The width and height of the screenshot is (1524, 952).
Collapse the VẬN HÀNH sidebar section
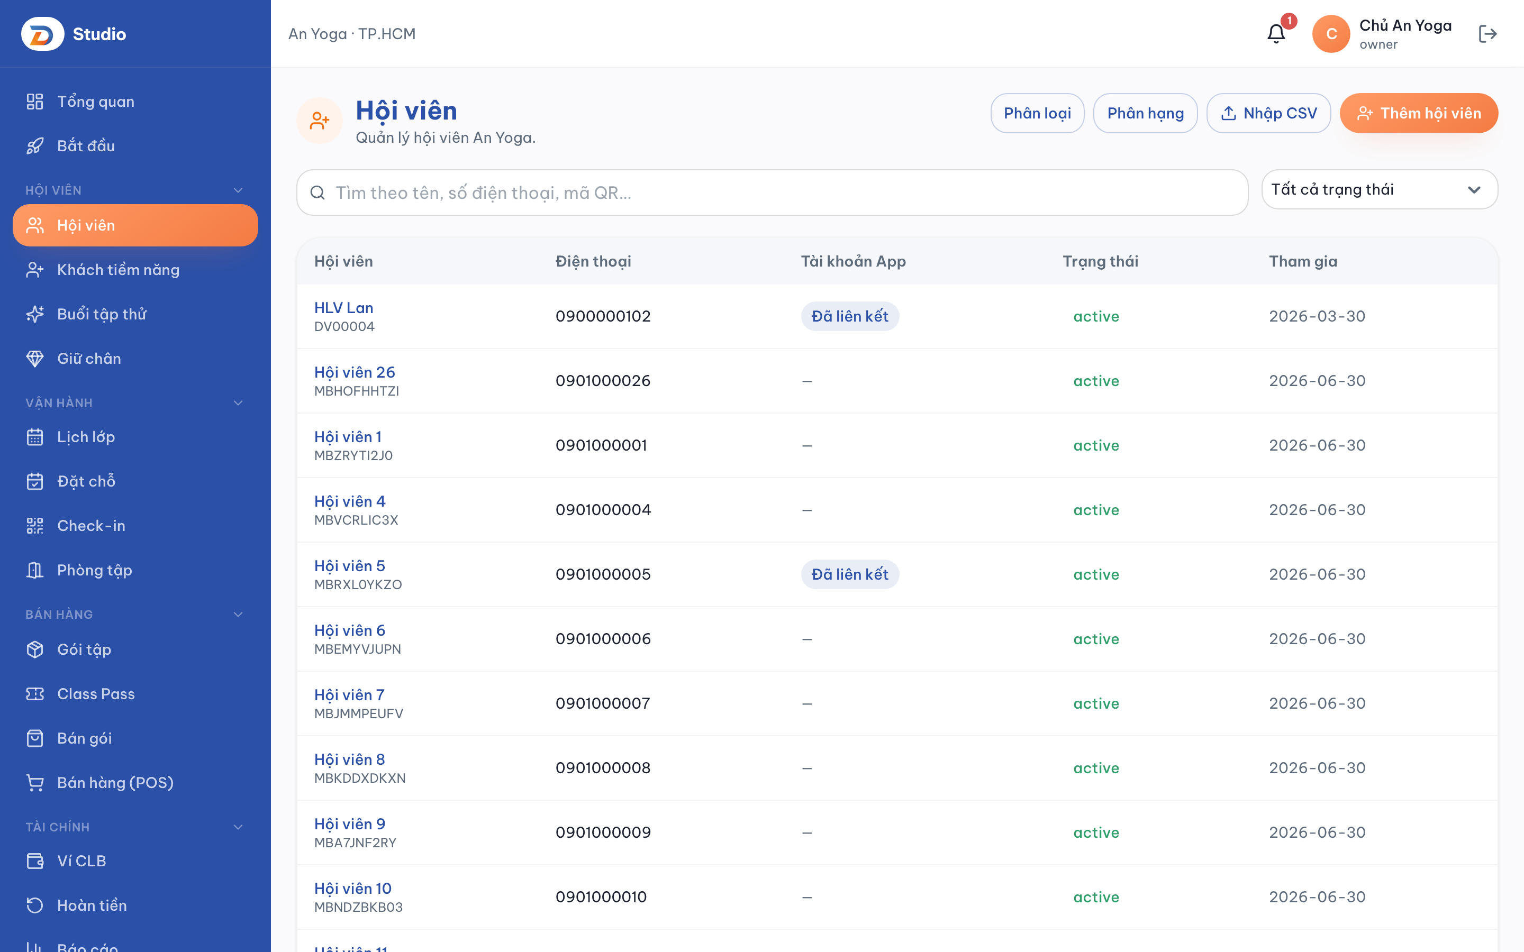tap(238, 403)
